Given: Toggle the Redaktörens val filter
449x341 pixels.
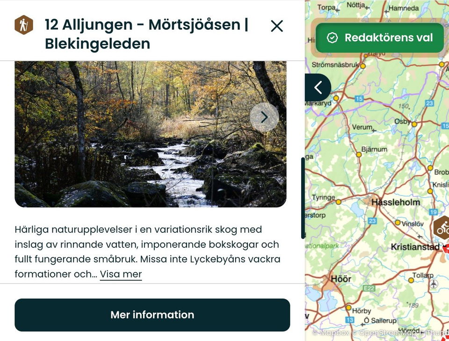Looking at the screenshot, I should point(380,38).
